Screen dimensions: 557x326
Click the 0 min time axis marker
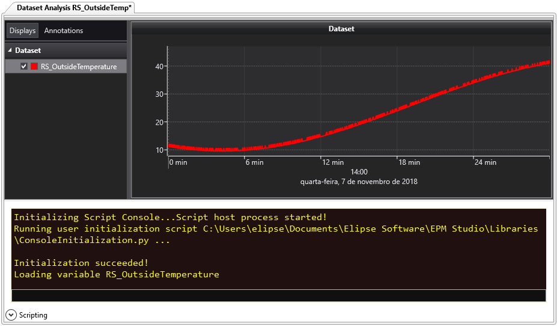pos(178,162)
